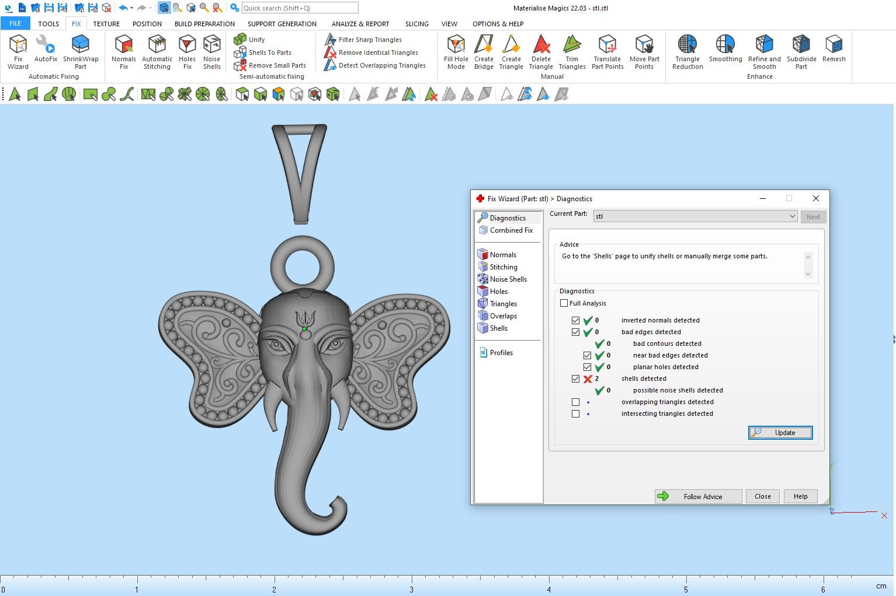Switch to the Analyze & Report tab
896x596 pixels.
360,24
